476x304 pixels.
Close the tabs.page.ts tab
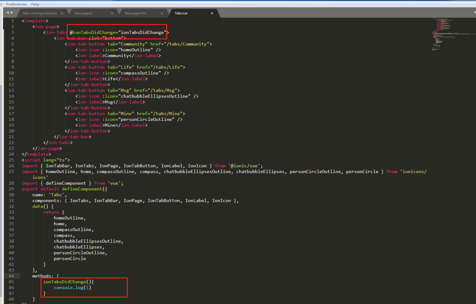pos(112,13)
